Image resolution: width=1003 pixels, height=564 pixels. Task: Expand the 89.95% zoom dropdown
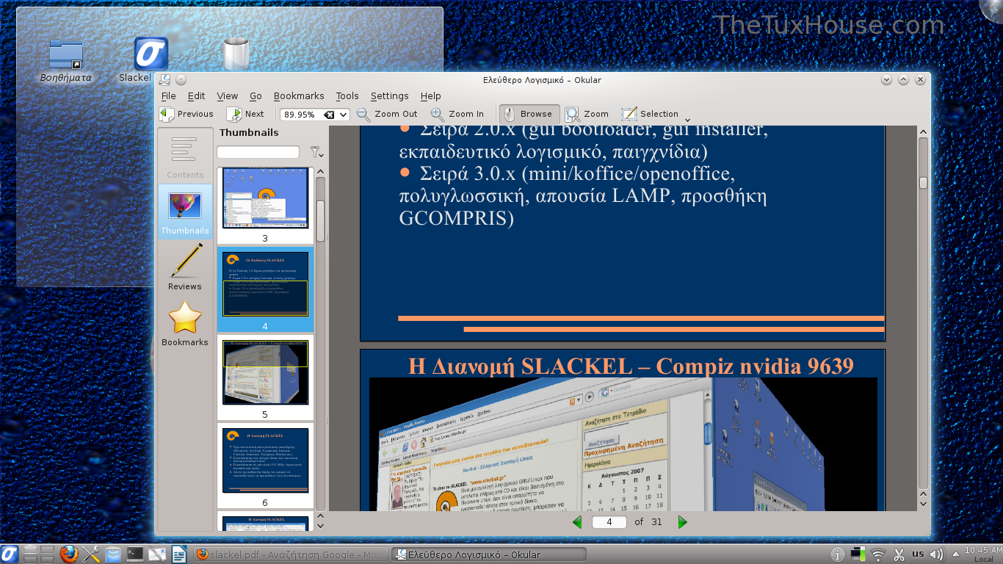[x=343, y=115]
